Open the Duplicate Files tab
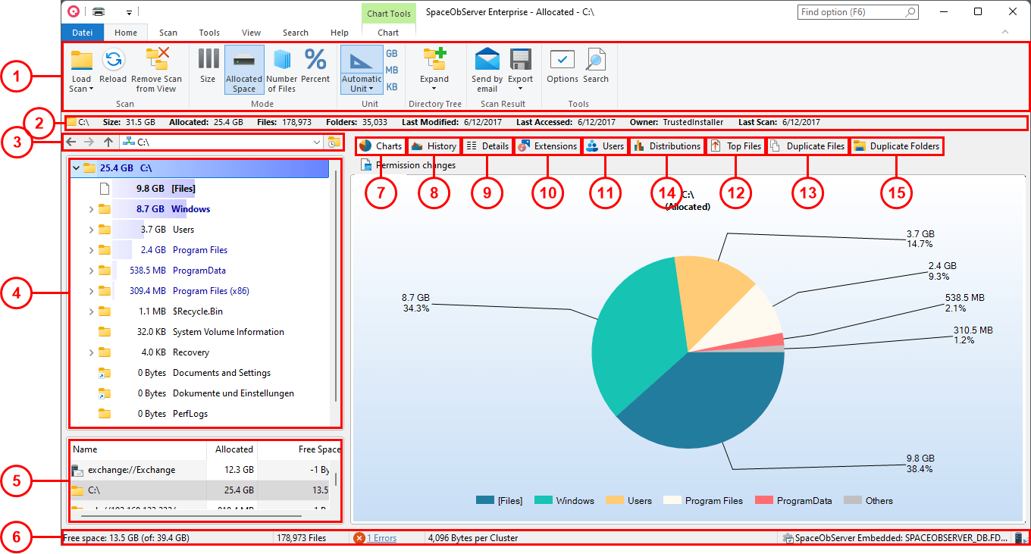This screenshot has height=554, width=1031. [x=807, y=146]
